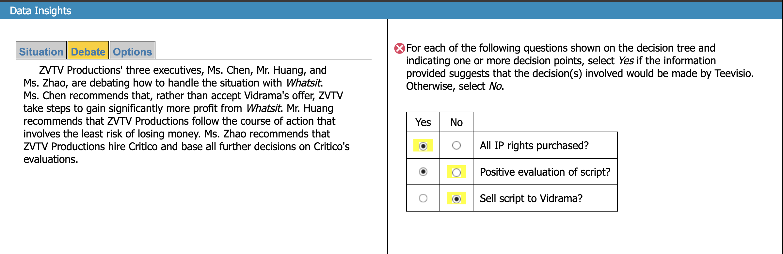The width and height of the screenshot is (783, 254).
Task: Open the Situation tab
Action: tap(41, 52)
